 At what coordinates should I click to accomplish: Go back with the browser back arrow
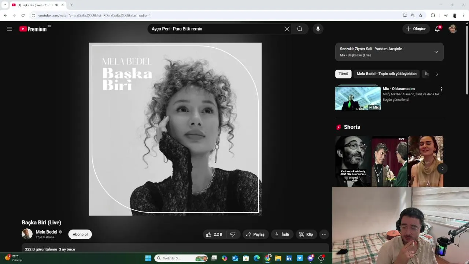[5, 15]
